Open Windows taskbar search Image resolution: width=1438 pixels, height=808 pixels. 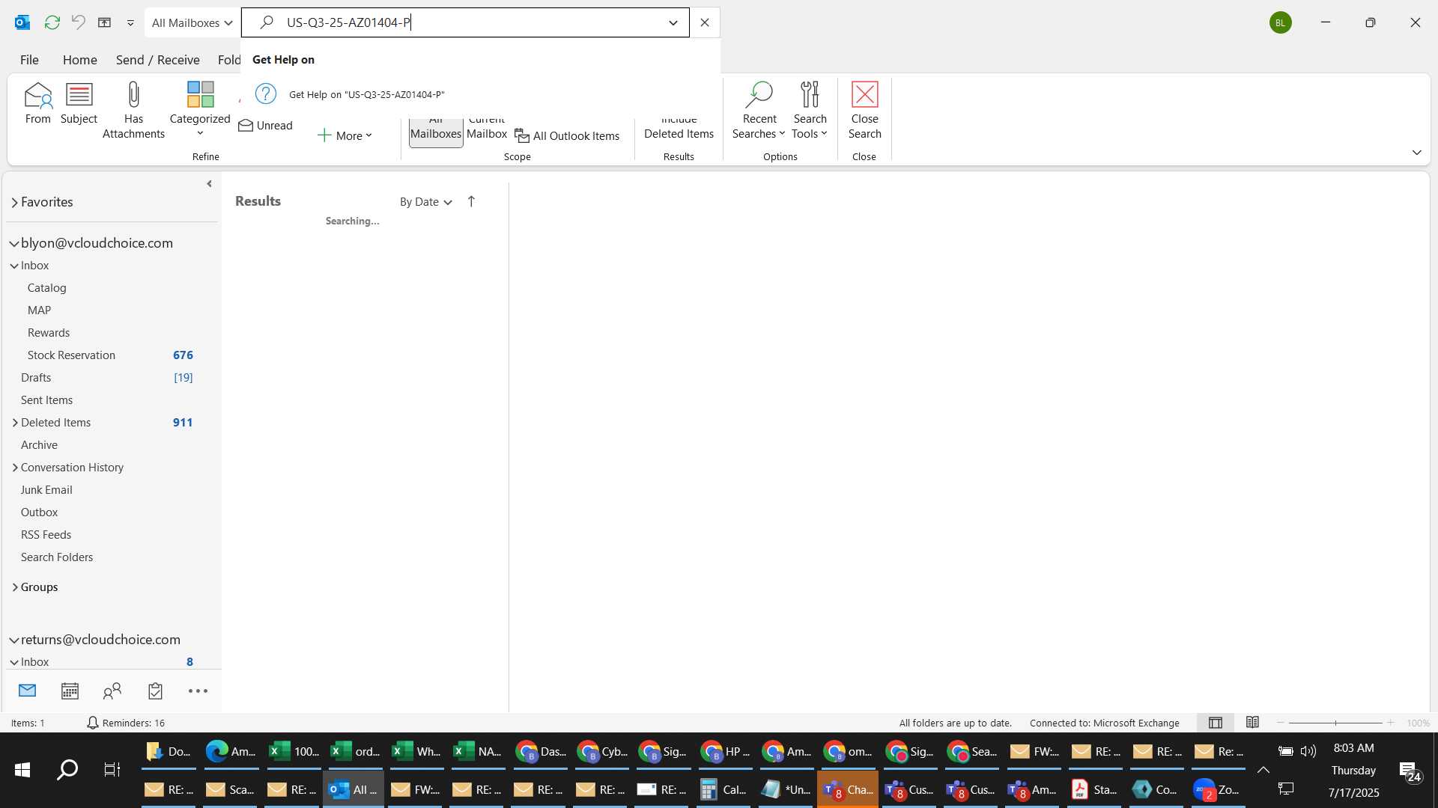67,770
